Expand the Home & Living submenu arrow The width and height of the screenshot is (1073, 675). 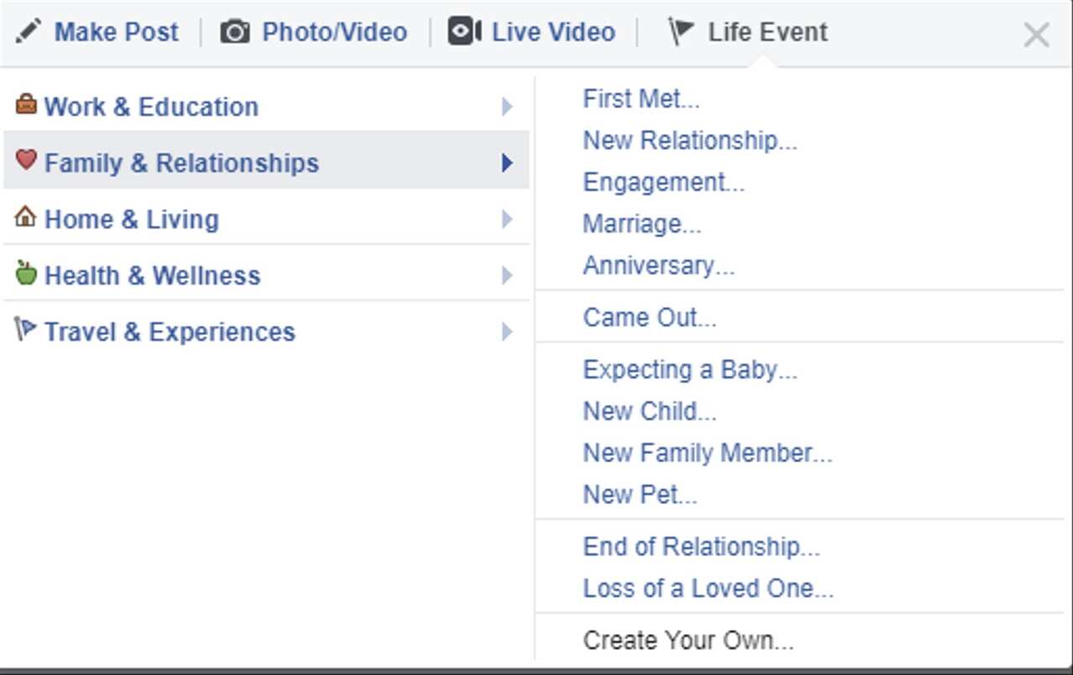pyautogui.click(x=506, y=219)
